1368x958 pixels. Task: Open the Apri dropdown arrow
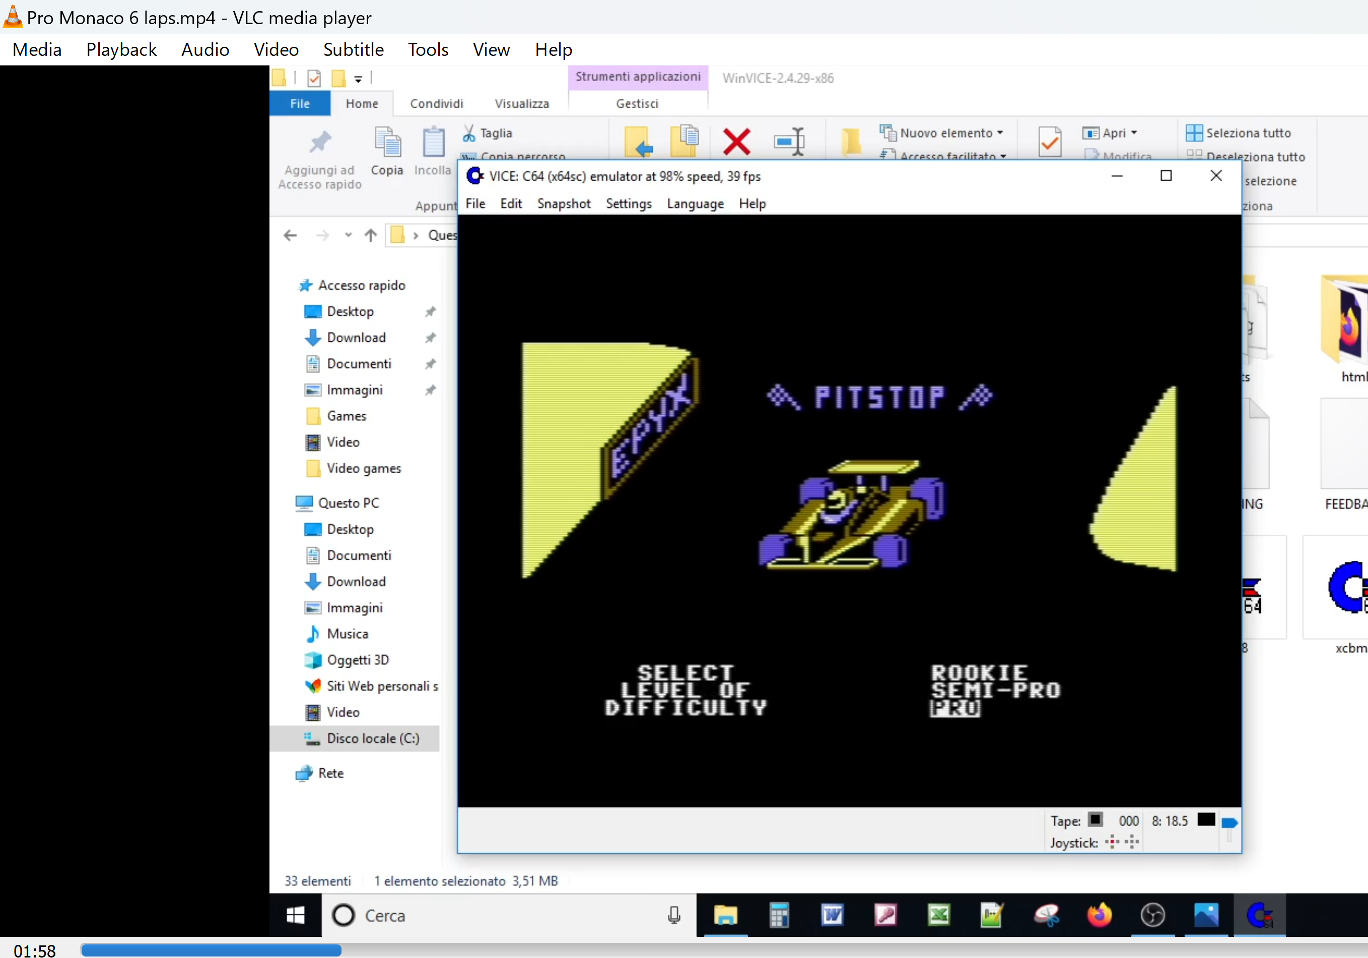coord(1134,133)
